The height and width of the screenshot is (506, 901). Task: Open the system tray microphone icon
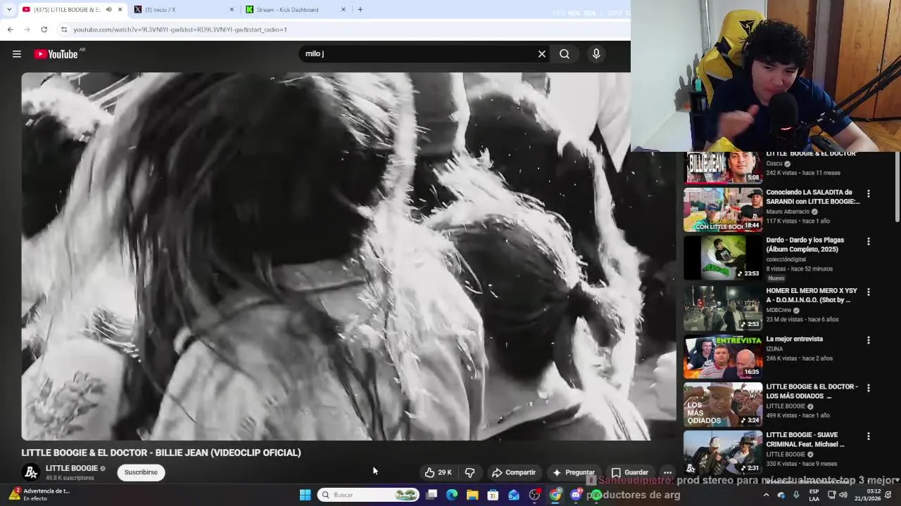pos(796,495)
